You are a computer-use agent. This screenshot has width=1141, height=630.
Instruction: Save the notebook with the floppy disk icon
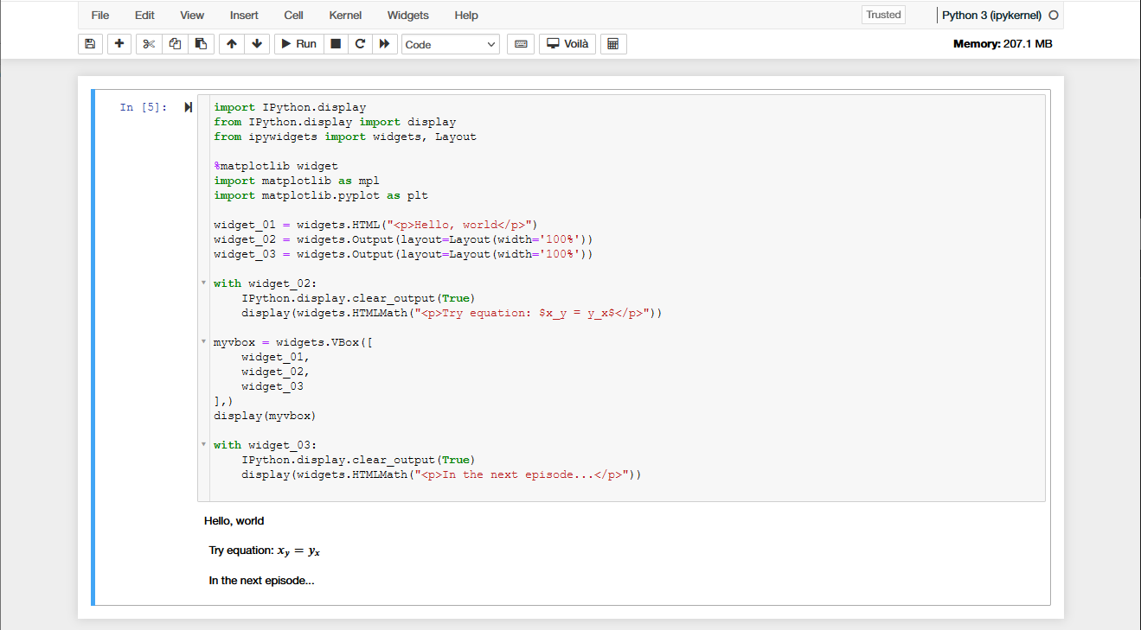pyautogui.click(x=90, y=44)
